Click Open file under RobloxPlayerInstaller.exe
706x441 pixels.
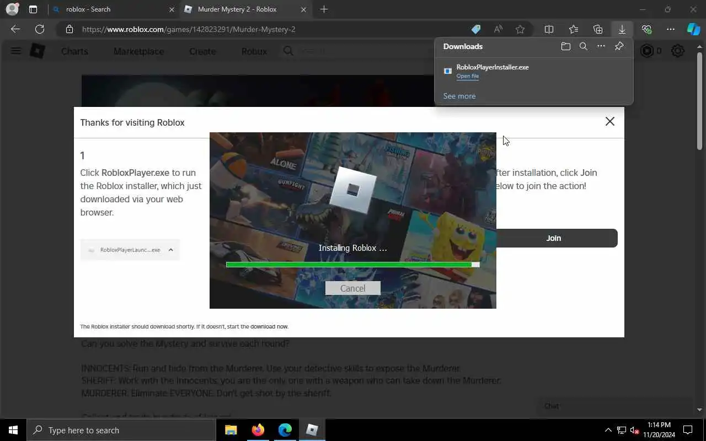tap(468, 76)
